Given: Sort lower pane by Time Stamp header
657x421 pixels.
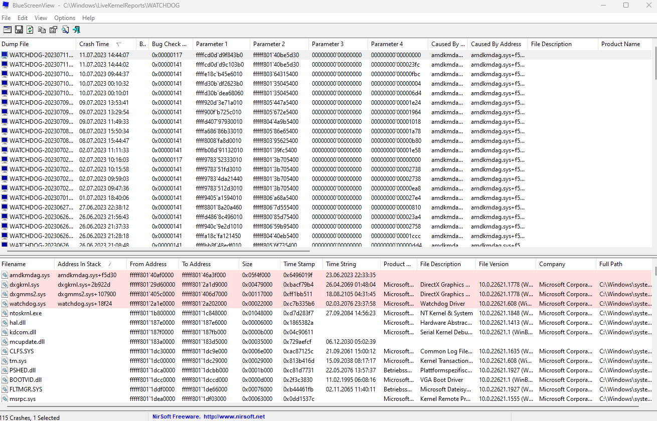Looking at the screenshot, I should click(x=301, y=264).
